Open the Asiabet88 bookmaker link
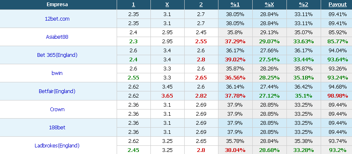Image resolution: width=352 pixels, height=154 pixels. pos(57,37)
